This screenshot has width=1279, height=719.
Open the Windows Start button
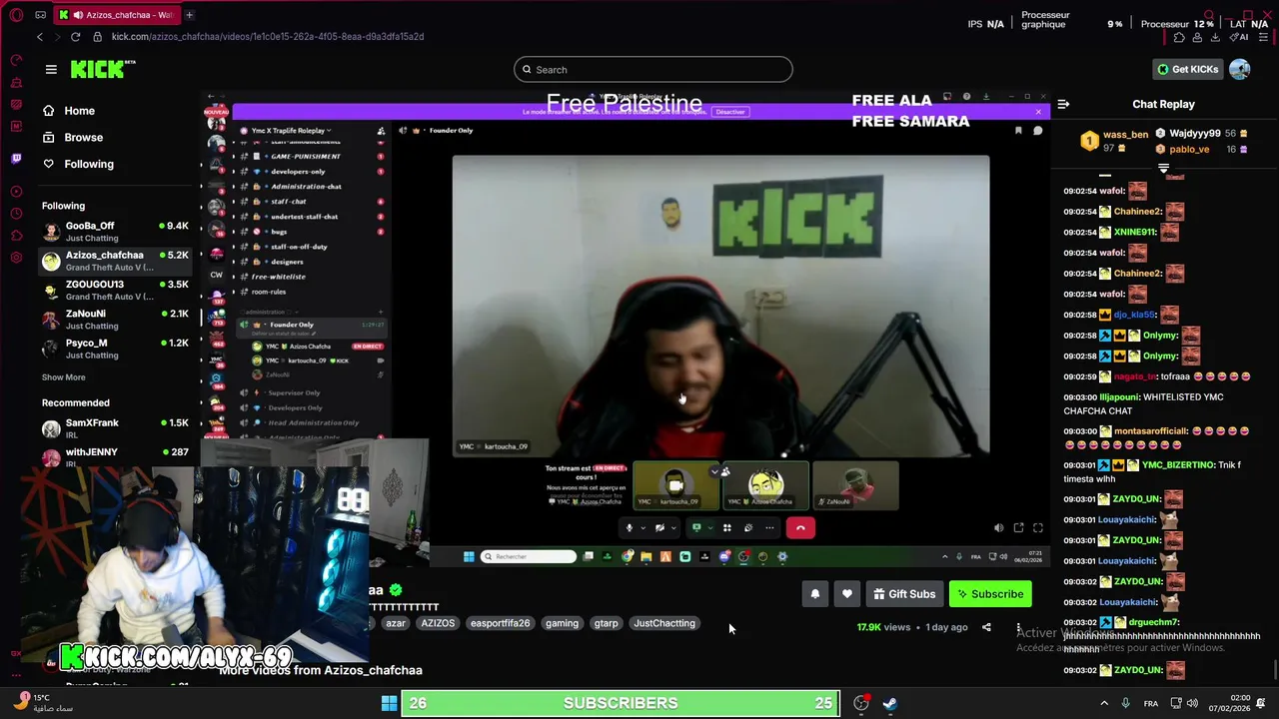[x=389, y=703]
